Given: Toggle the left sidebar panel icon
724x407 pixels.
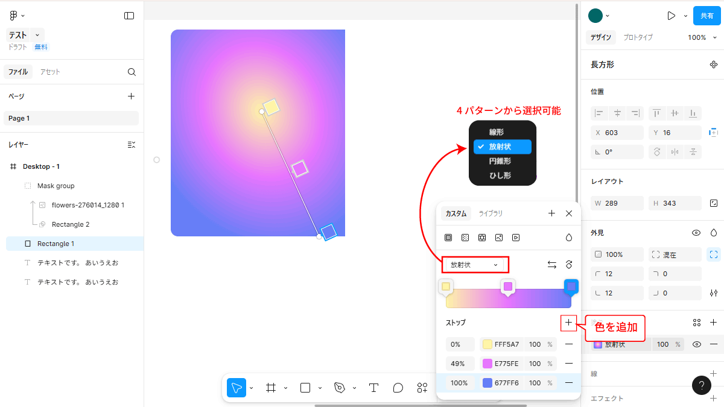Looking at the screenshot, I should (x=129, y=16).
